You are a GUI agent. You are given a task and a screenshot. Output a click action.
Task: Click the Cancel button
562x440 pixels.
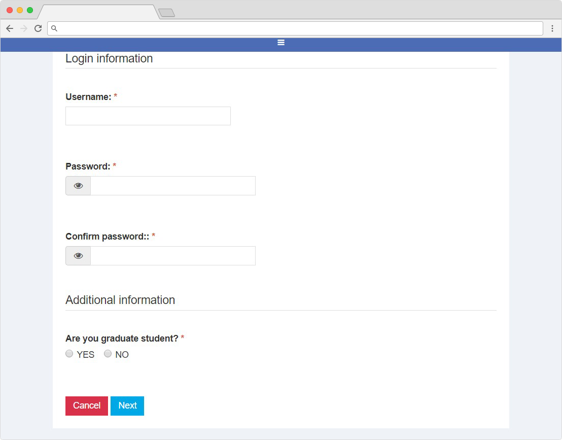[x=87, y=405]
